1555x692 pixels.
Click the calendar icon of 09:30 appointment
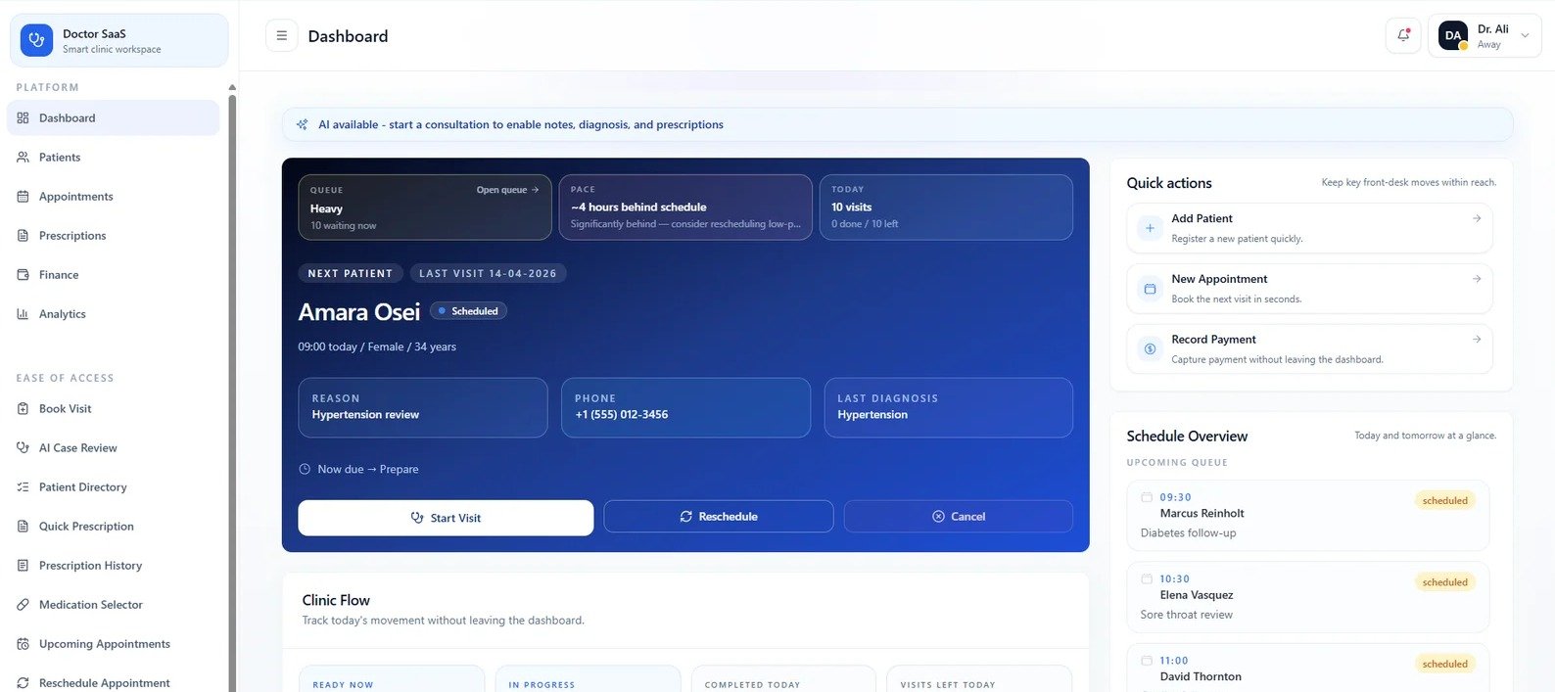1147,497
